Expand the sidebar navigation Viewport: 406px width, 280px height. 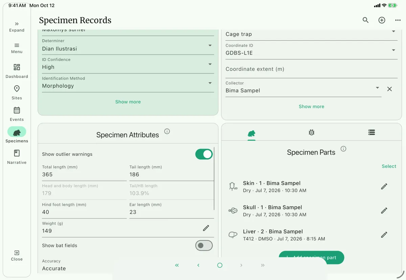pyautogui.click(x=17, y=26)
